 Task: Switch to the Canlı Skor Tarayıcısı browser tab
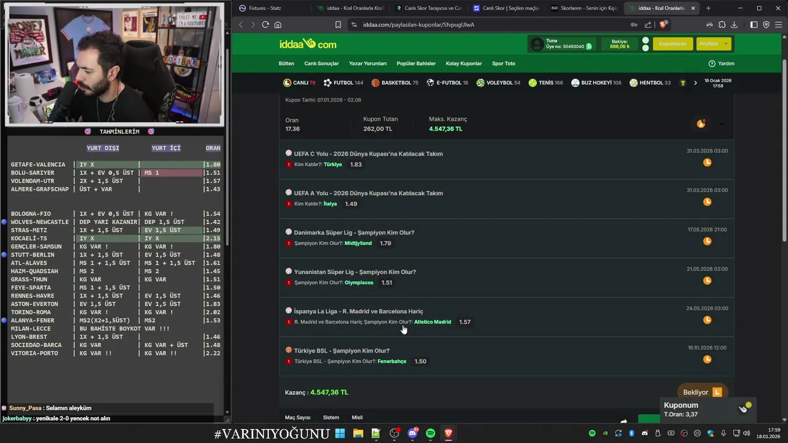click(x=429, y=8)
